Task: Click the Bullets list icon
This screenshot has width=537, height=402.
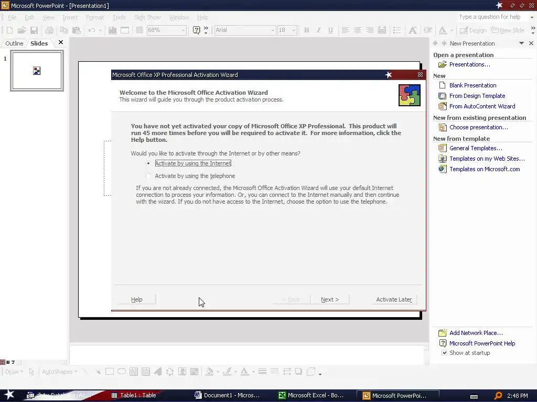Action: point(397,30)
